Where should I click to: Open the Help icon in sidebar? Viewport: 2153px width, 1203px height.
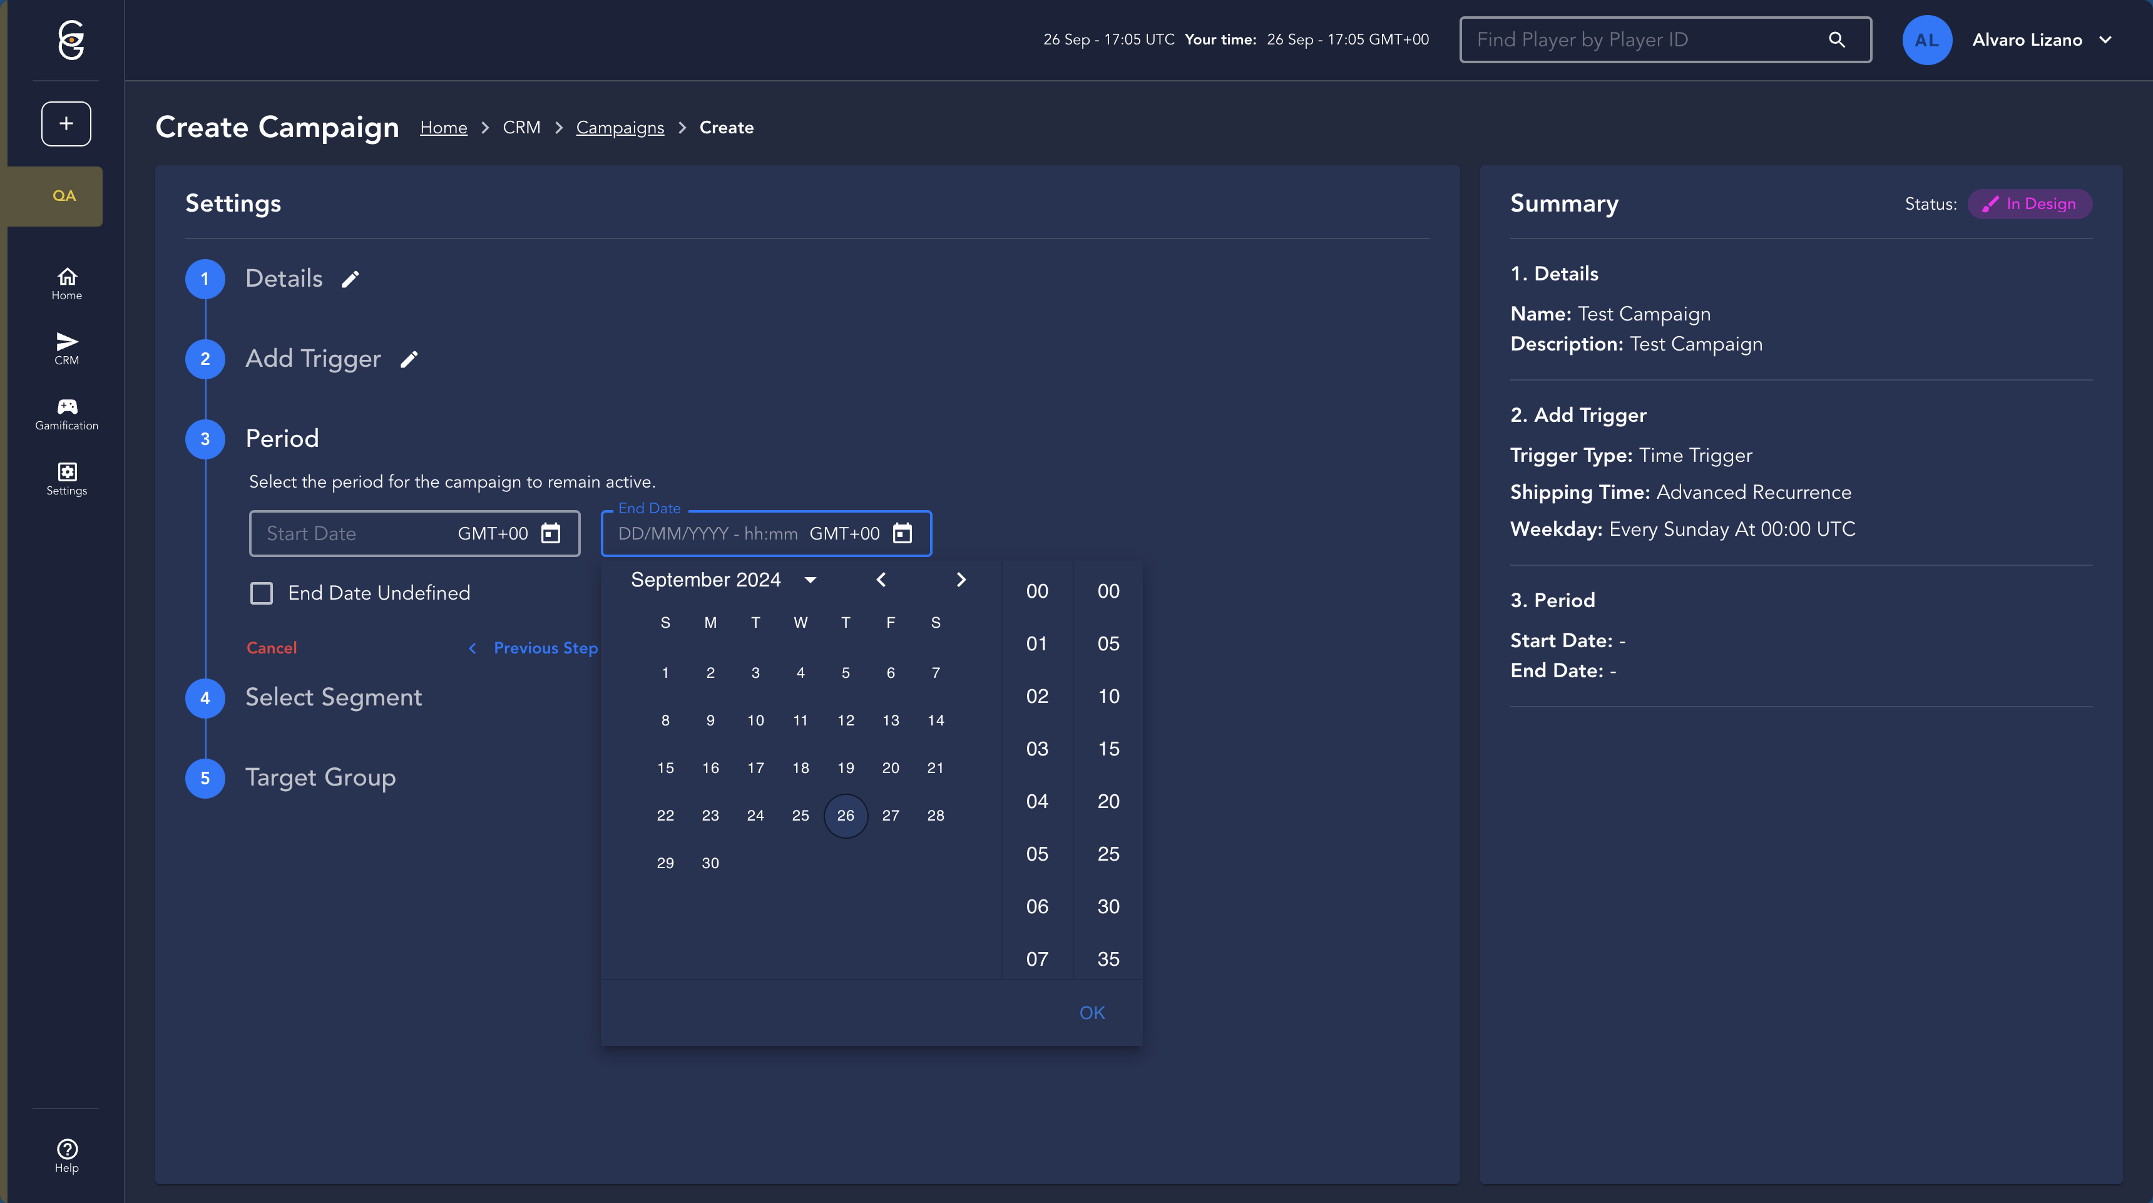(67, 1156)
